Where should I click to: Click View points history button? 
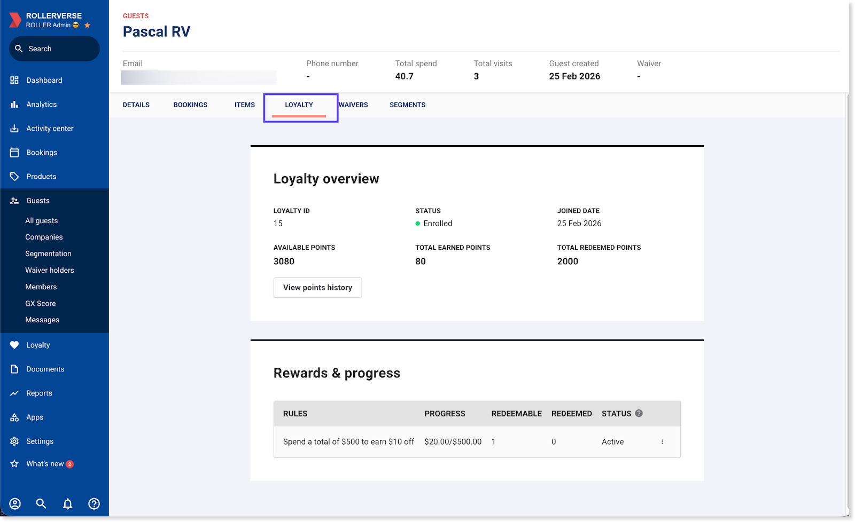[317, 288]
